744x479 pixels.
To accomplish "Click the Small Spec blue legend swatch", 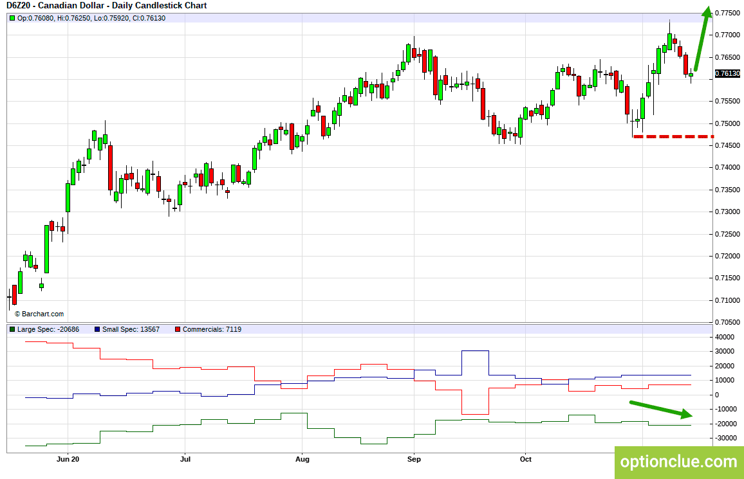I will point(97,329).
